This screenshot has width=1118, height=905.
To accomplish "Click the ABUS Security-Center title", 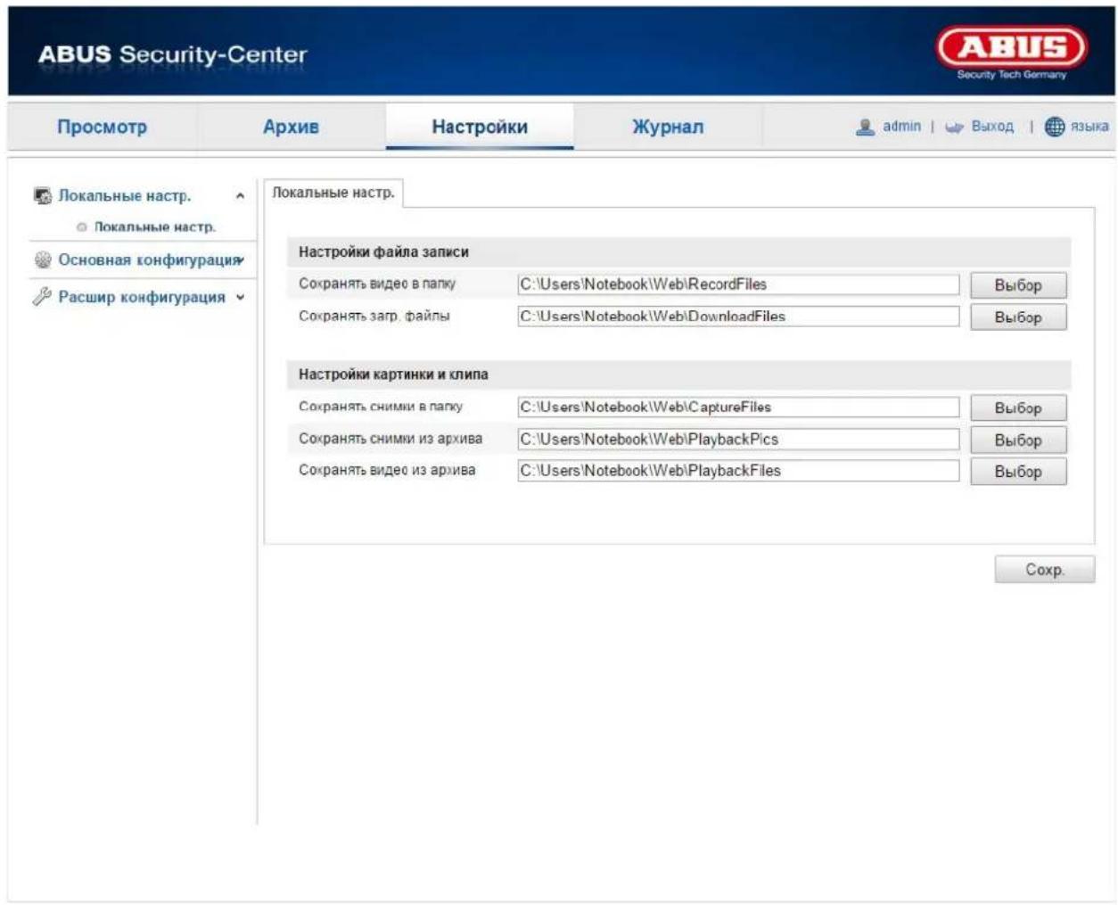I will click(x=172, y=54).
